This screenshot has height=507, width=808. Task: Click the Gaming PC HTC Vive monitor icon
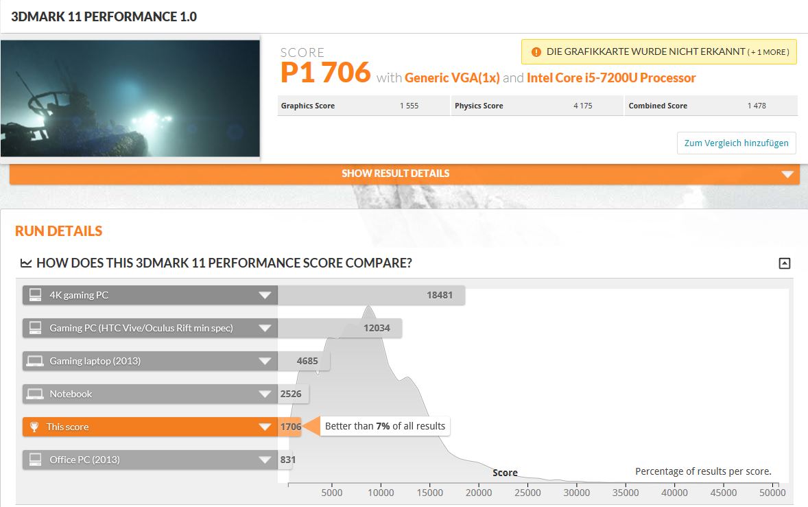coord(35,328)
